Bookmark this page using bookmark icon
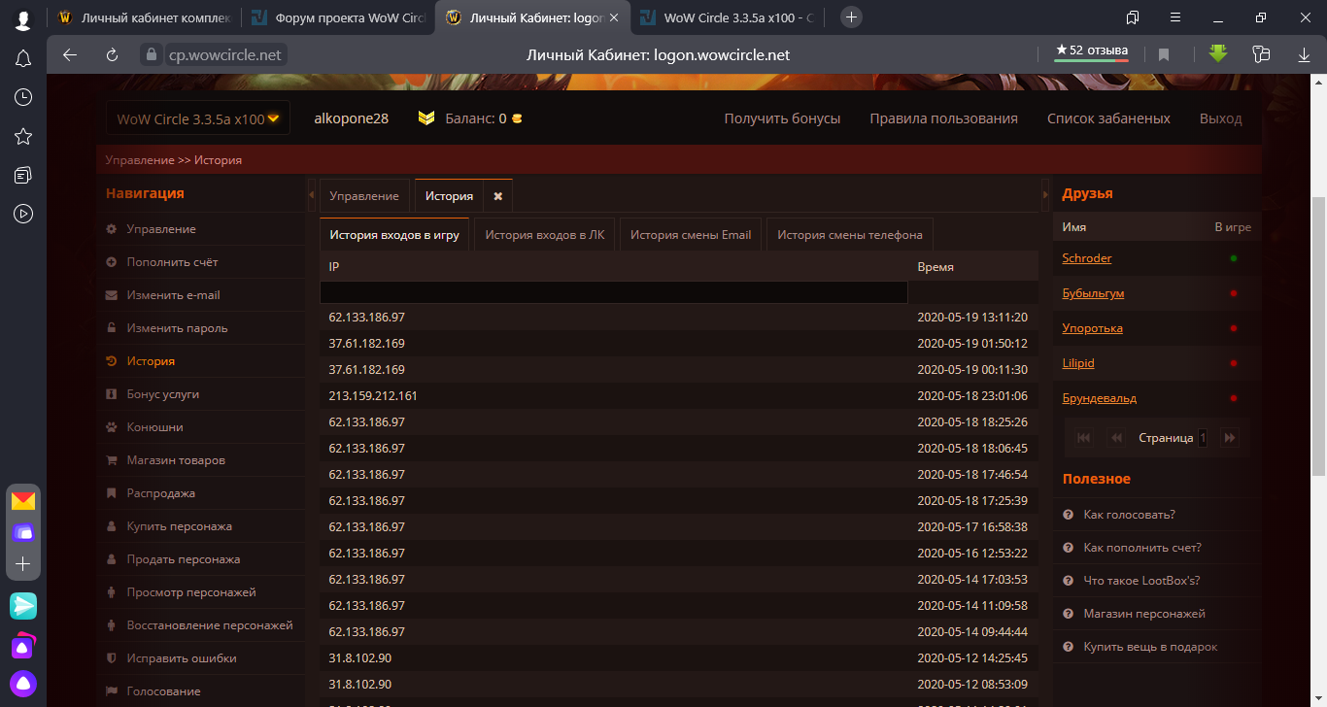The width and height of the screenshot is (1327, 707). click(x=1164, y=55)
